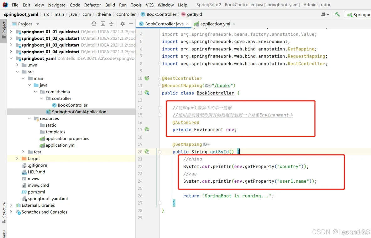Expand External Libraries node

11,205
